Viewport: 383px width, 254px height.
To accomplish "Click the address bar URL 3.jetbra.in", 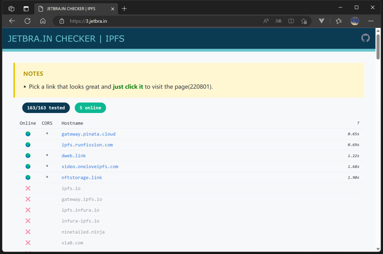I will 88,21.
